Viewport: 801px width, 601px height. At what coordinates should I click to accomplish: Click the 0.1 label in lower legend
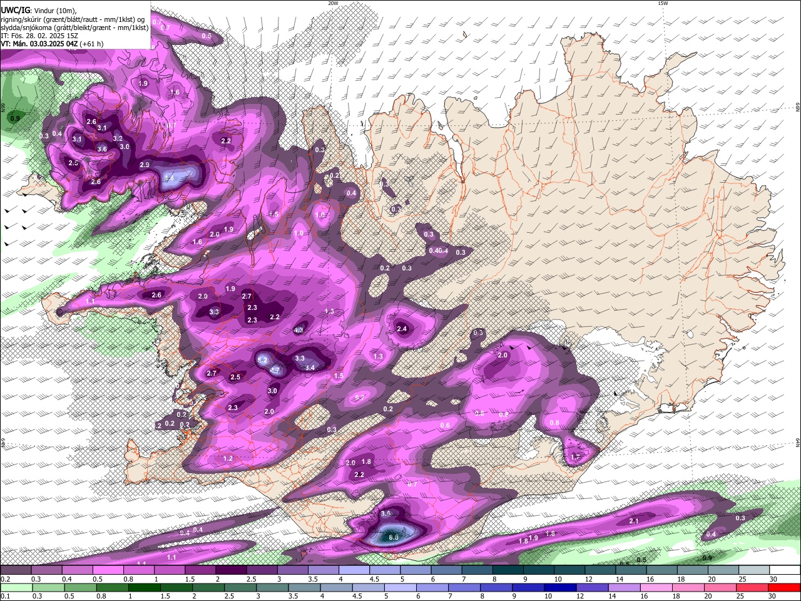tap(4, 596)
